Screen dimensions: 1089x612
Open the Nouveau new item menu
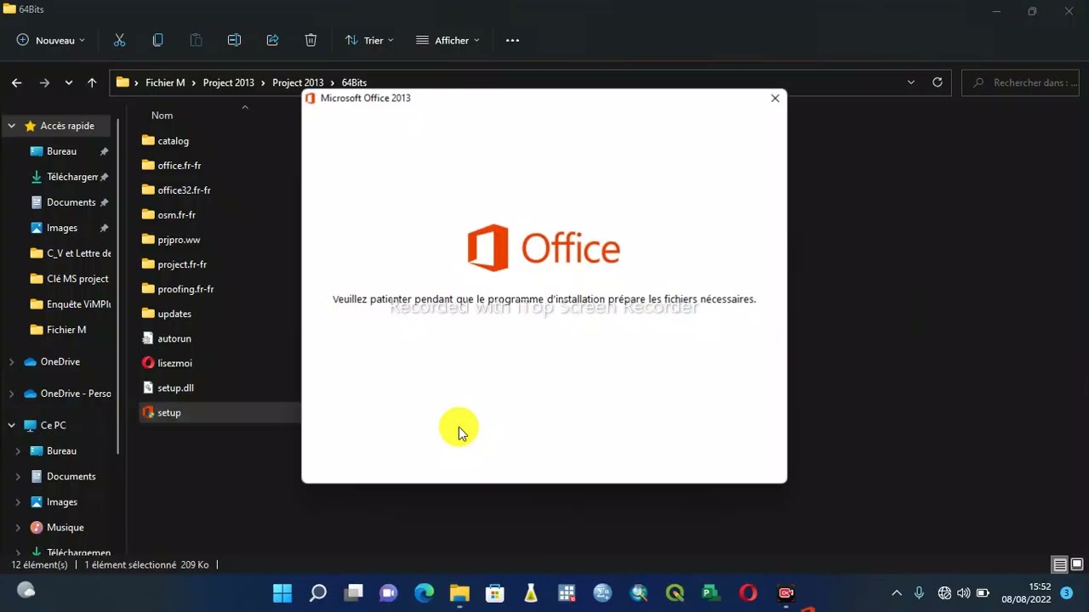click(x=51, y=40)
